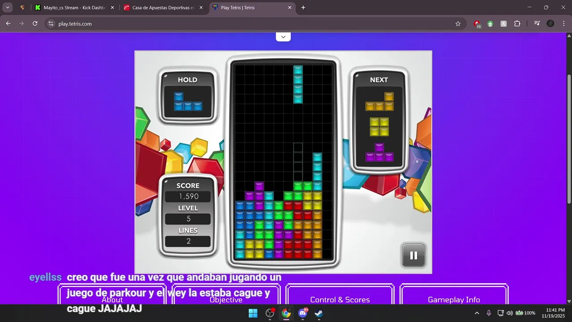Close the Kick Dashboard tab

coord(112,8)
